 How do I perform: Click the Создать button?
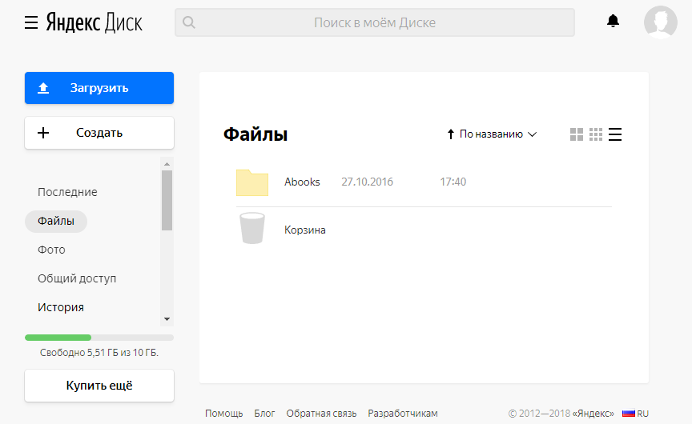point(99,133)
